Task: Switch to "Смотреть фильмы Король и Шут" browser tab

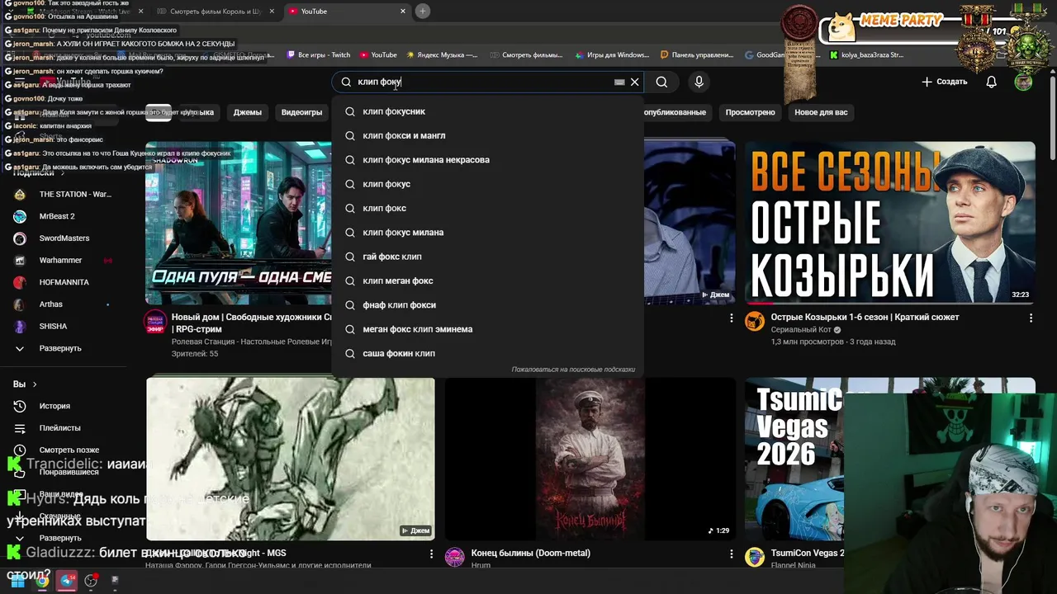Action: click(x=216, y=12)
